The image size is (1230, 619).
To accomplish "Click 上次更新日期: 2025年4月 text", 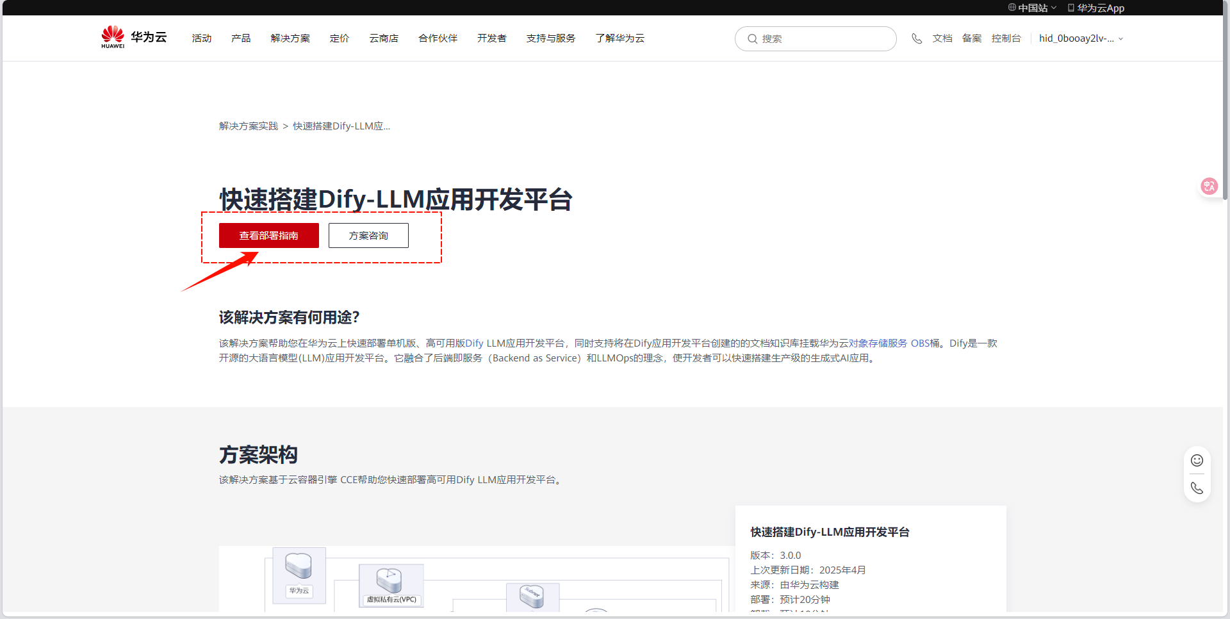I will point(808,570).
